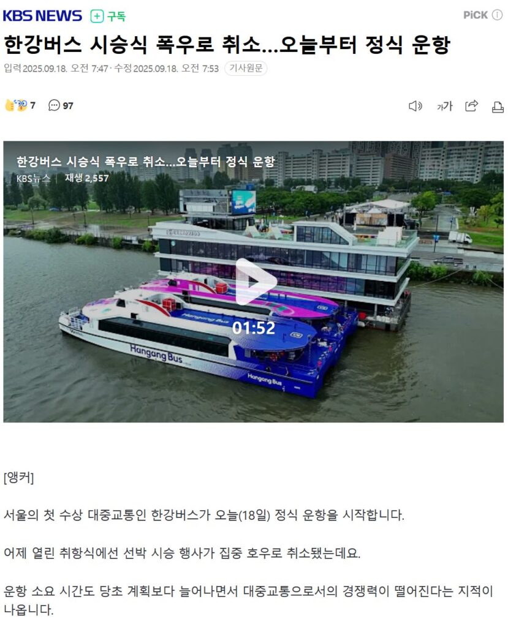Click the KBS NEWS logo
This screenshot has height=627, width=508.
point(42,16)
